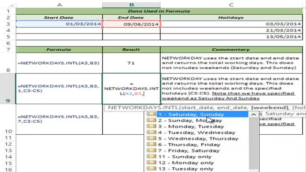
Task: Click icon beside '12 - Monday only'
Action: pos(151,162)
